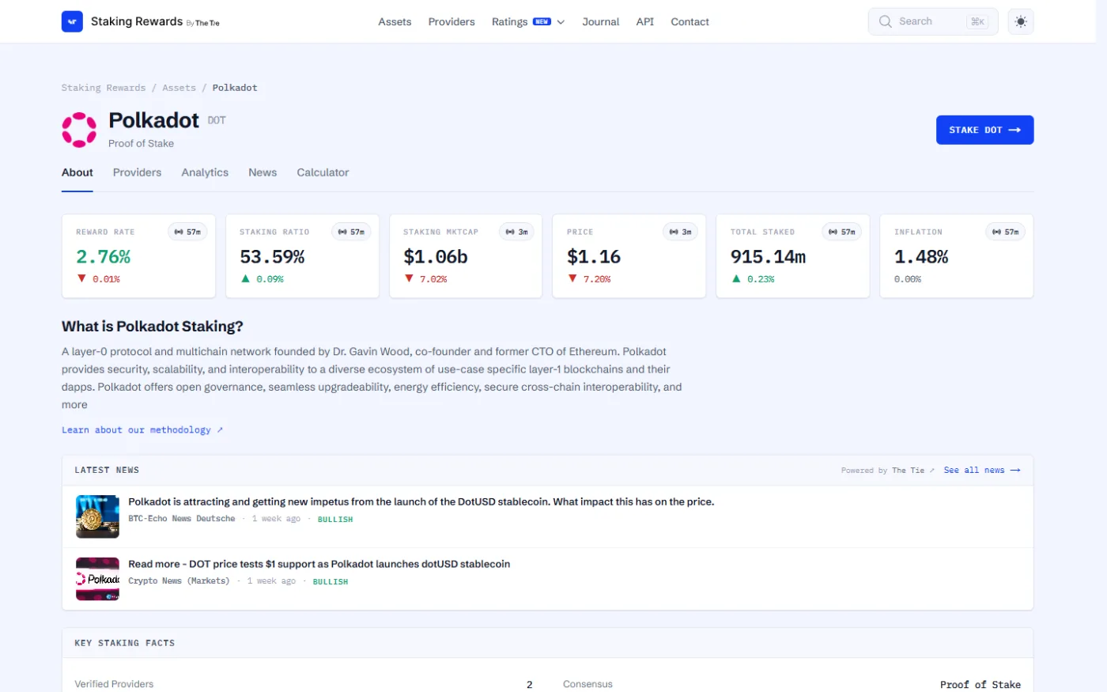Switch to the Analytics tab
The image size is (1107, 692).
205,172
